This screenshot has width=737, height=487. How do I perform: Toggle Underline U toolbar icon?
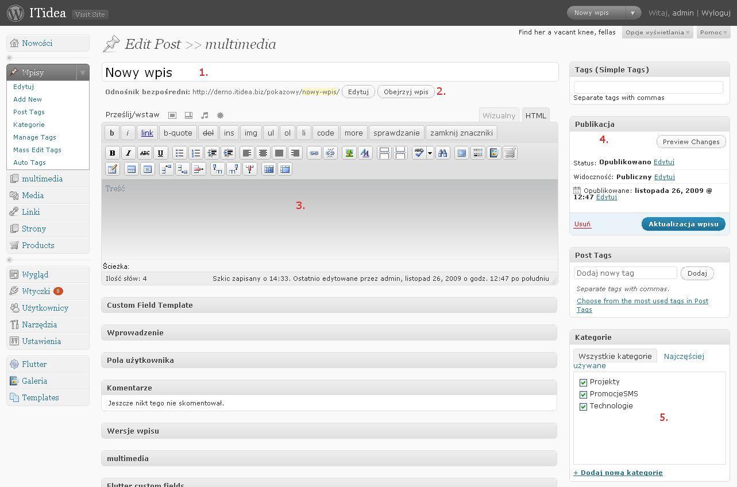coord(161,153)
